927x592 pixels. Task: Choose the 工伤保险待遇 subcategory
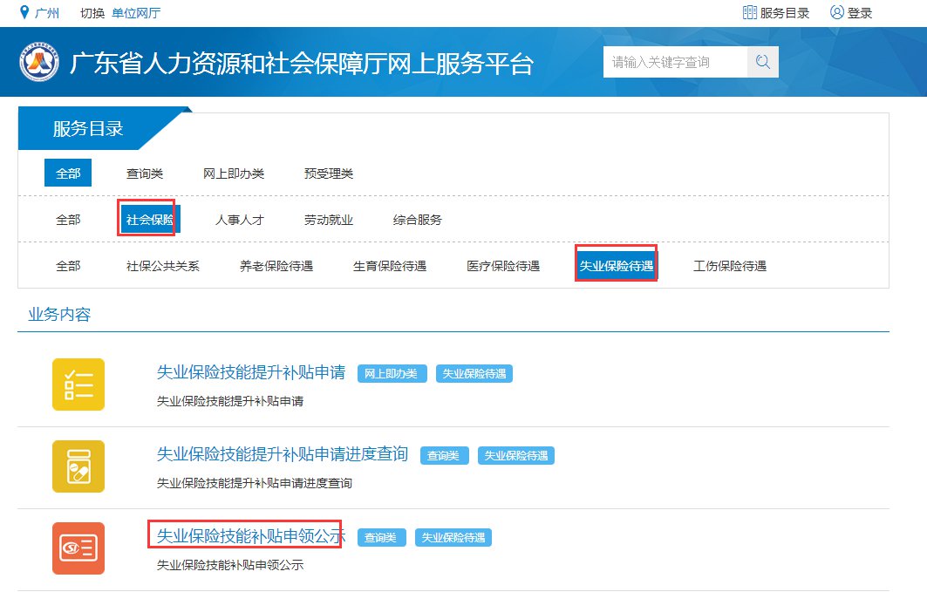730,266
